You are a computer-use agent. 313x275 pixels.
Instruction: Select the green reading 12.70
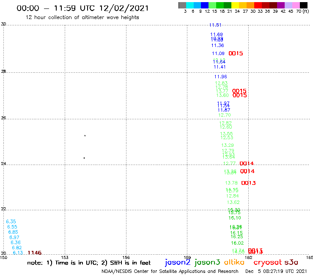[x=224, y=115]
